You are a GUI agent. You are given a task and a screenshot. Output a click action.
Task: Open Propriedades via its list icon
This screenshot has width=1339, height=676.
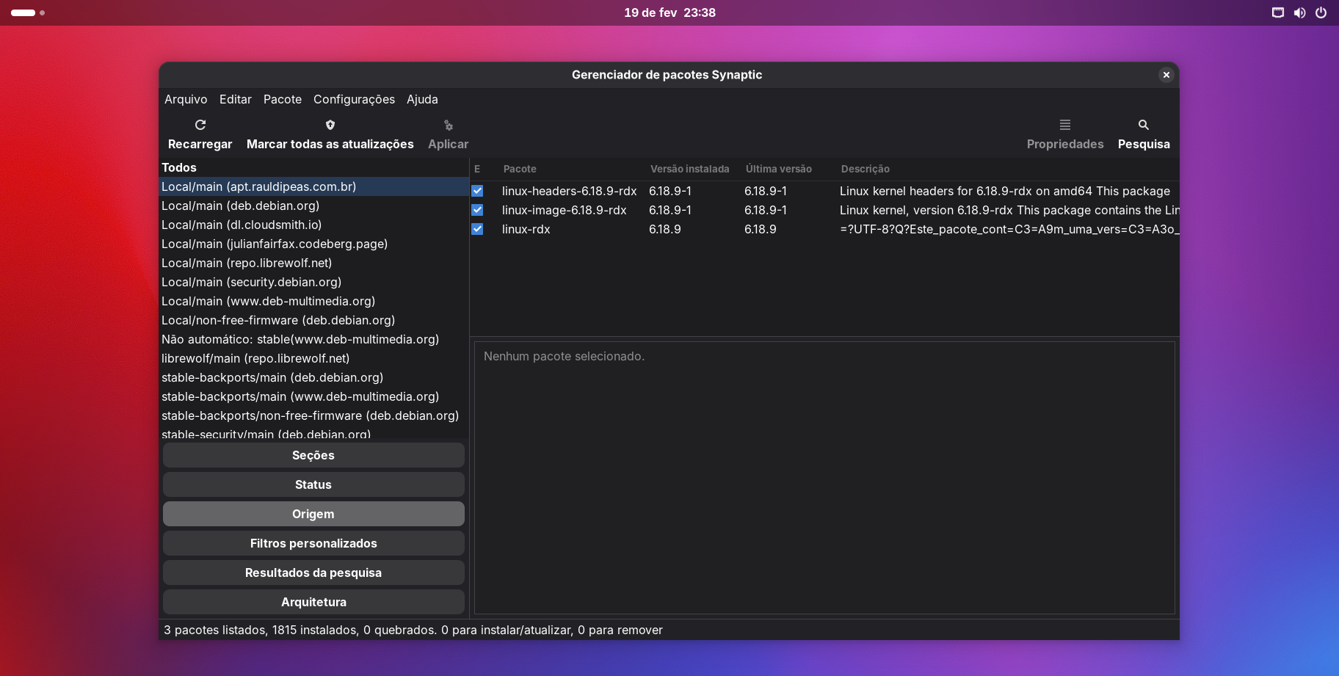(x=1065, y=125)
